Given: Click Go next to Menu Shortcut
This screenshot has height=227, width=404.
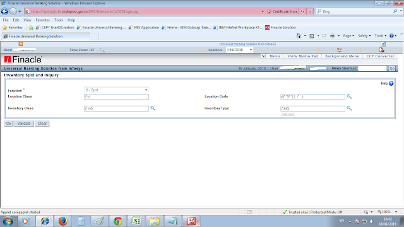Looking at the screenshot, I should coord(392,69).
